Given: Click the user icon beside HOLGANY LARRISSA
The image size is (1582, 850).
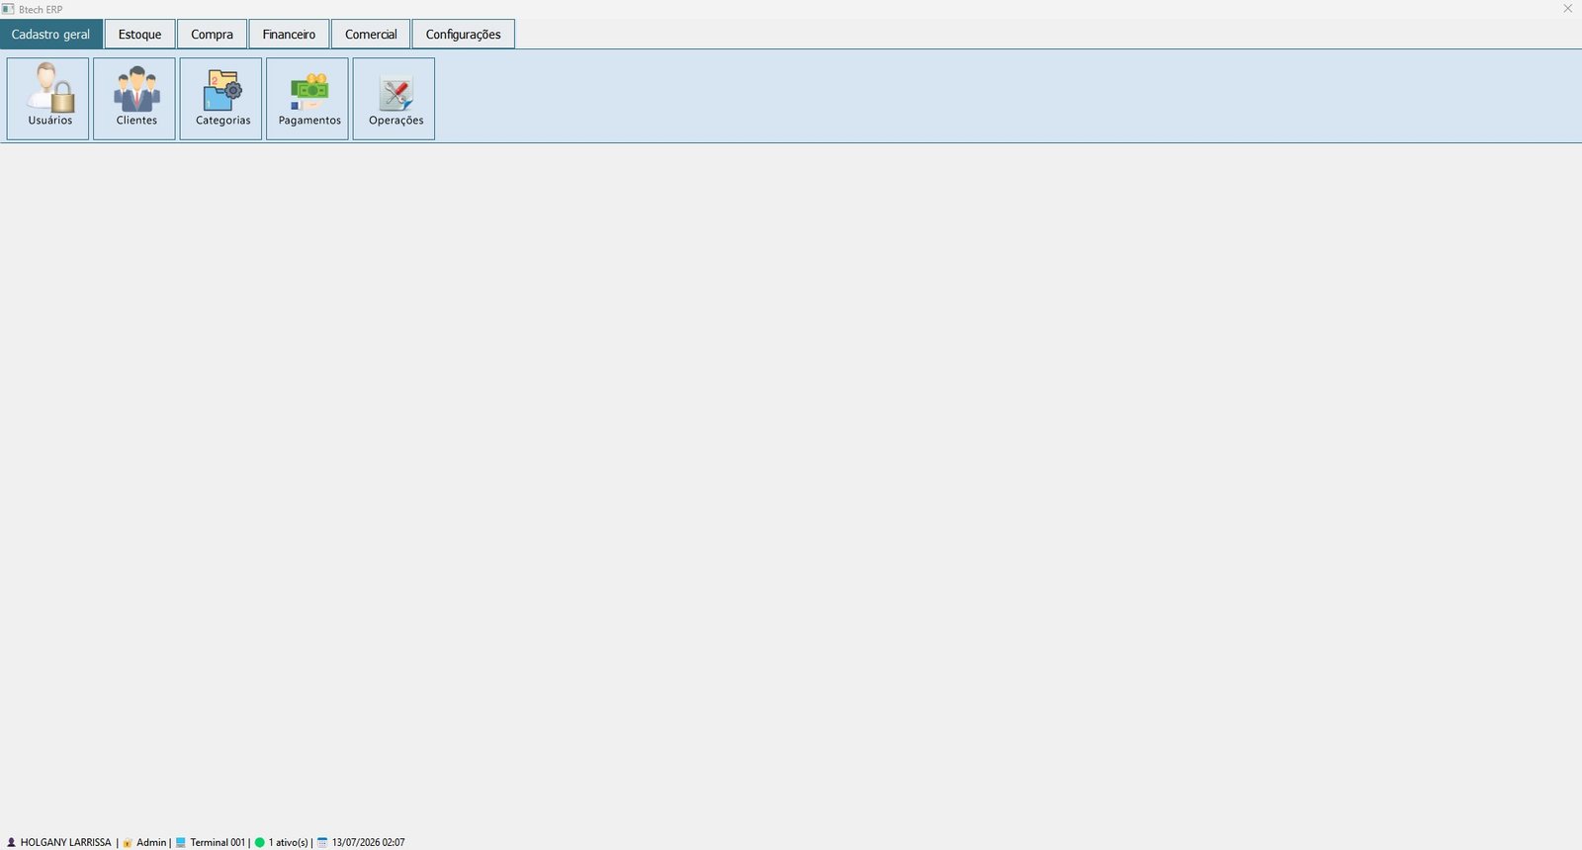Looking at the screenshot, I should [x=12, y=843].
